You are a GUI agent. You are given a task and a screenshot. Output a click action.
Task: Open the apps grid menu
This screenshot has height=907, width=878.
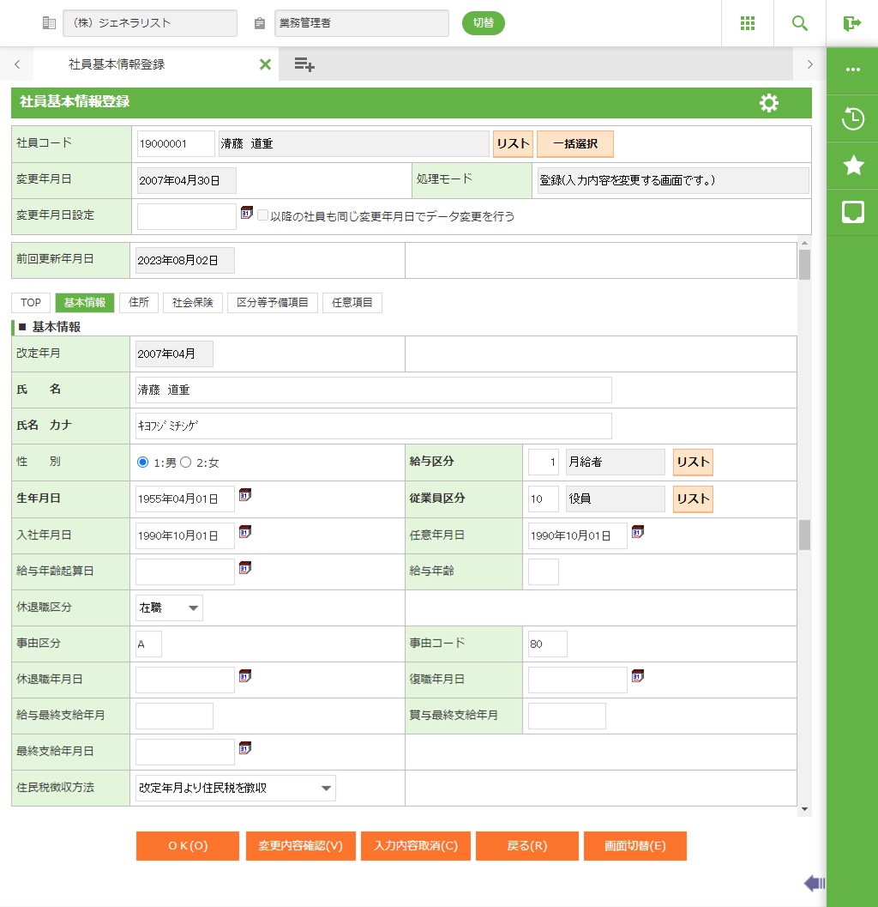tap(748, 23)
